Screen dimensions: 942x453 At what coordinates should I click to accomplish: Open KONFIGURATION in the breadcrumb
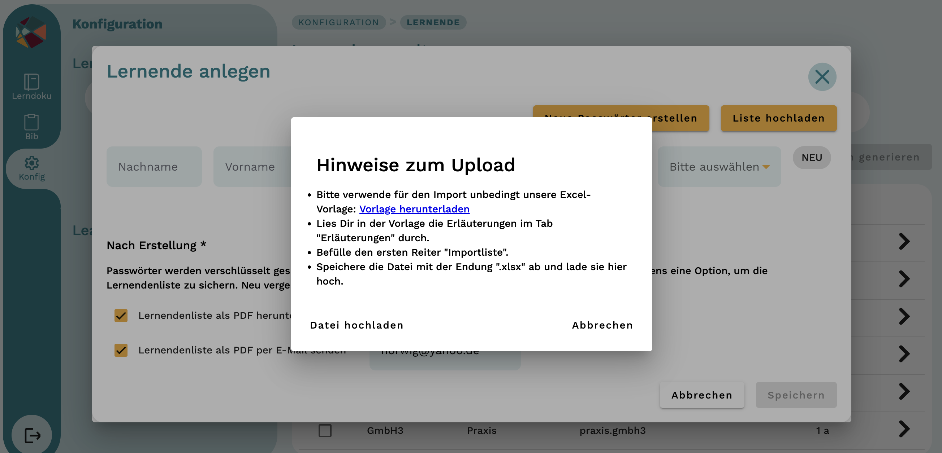pyautogui.click(x=339, y=22)
